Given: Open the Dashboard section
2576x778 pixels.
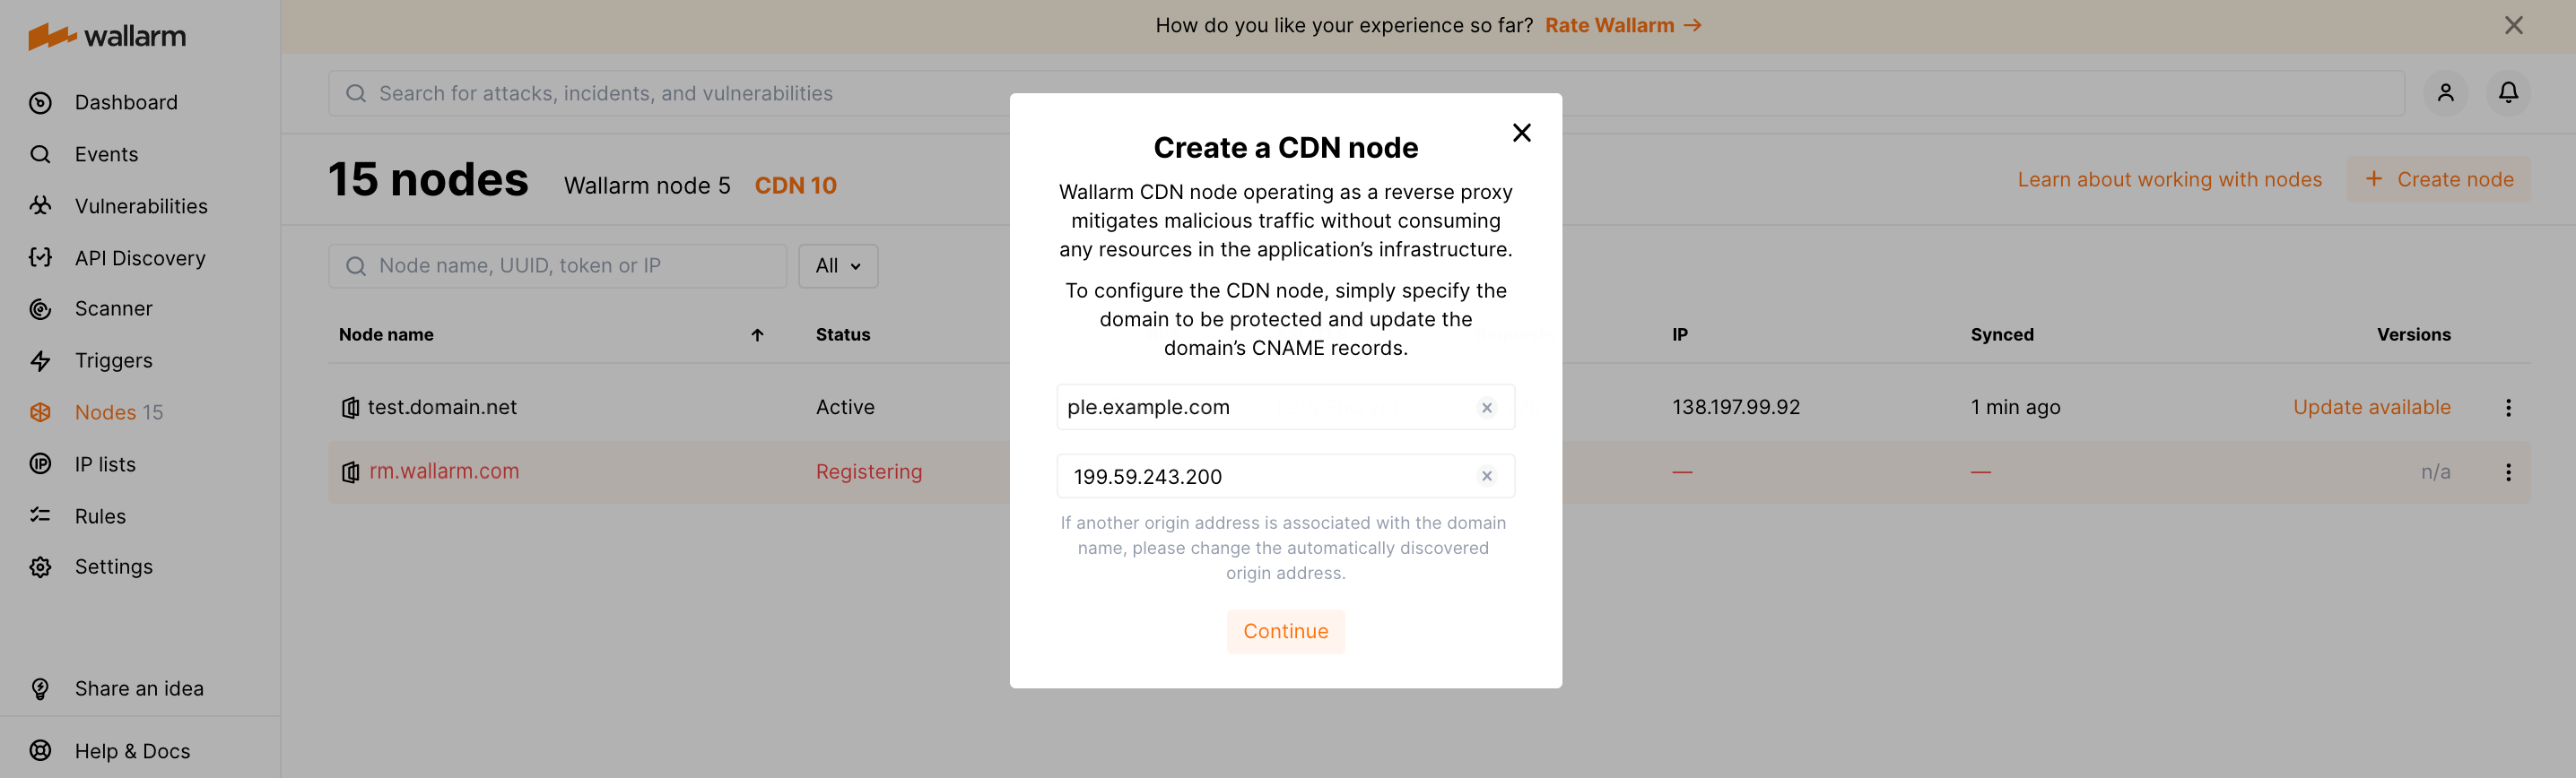Looking at the screenshot, I should [126, 102].
